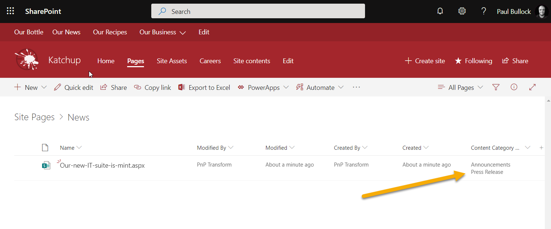Open Our-new-IT-suite-is-mint.aspx page
The height and width of the screenshot is (229, 551).
tap(102, 165)
